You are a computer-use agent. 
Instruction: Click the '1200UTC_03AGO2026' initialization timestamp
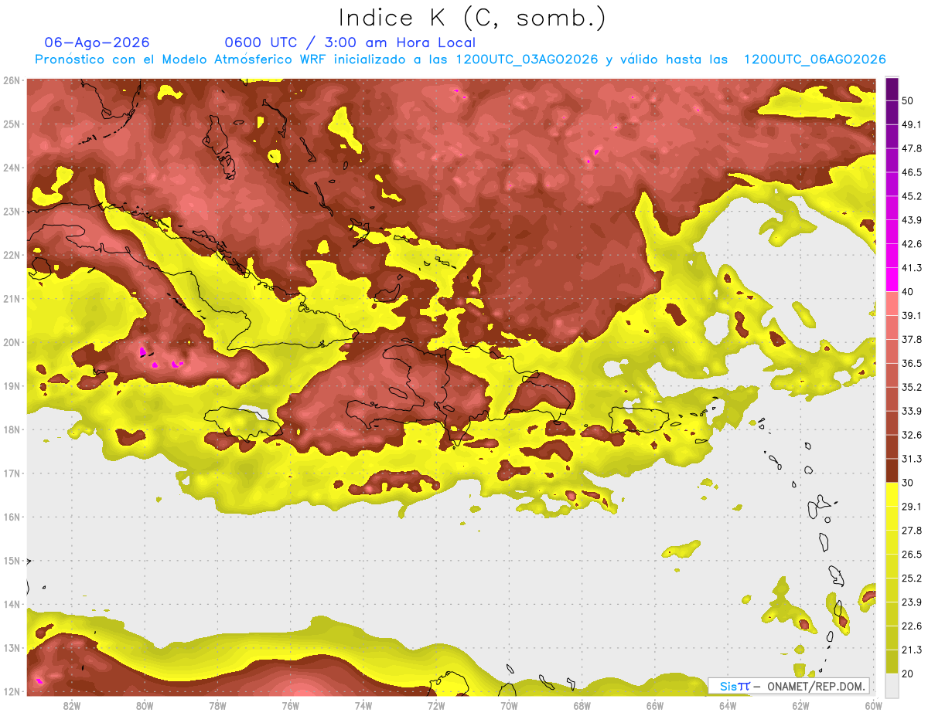(x=527, y=59)
